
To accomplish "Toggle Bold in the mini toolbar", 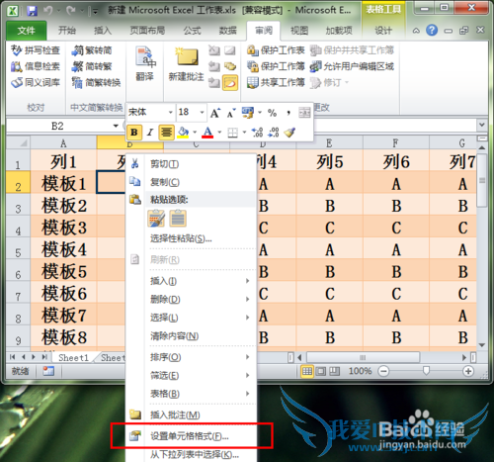I will (x=134, y=133).
